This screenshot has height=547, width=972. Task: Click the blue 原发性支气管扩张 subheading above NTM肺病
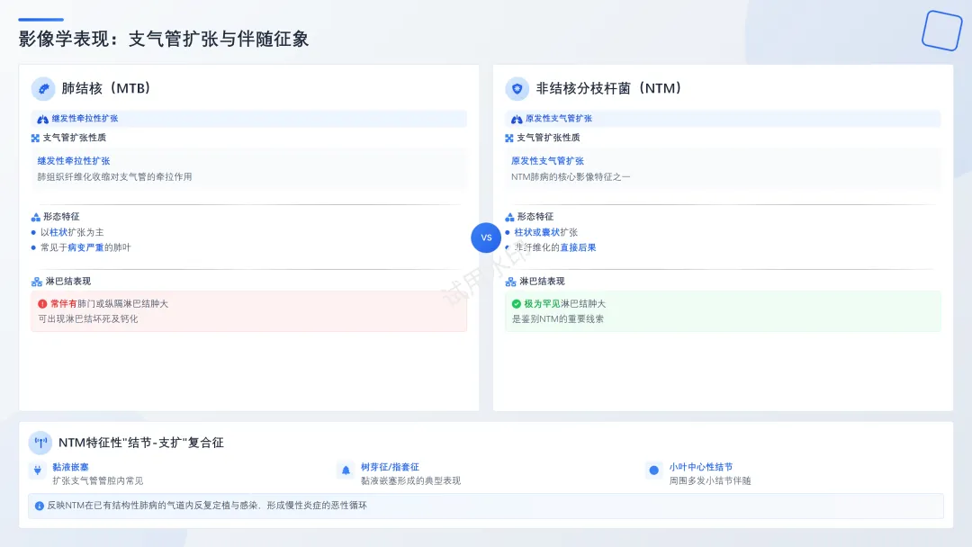(547, 161)
